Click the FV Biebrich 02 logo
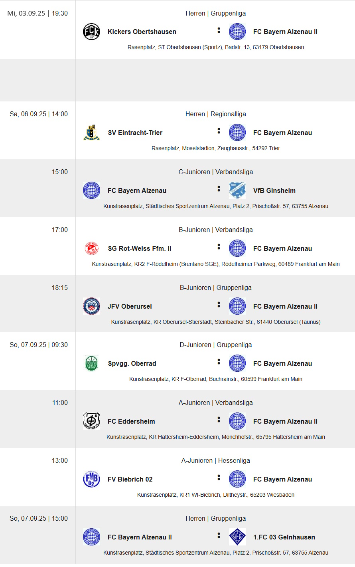The image size is (355, 567). [x=91, y=479]
